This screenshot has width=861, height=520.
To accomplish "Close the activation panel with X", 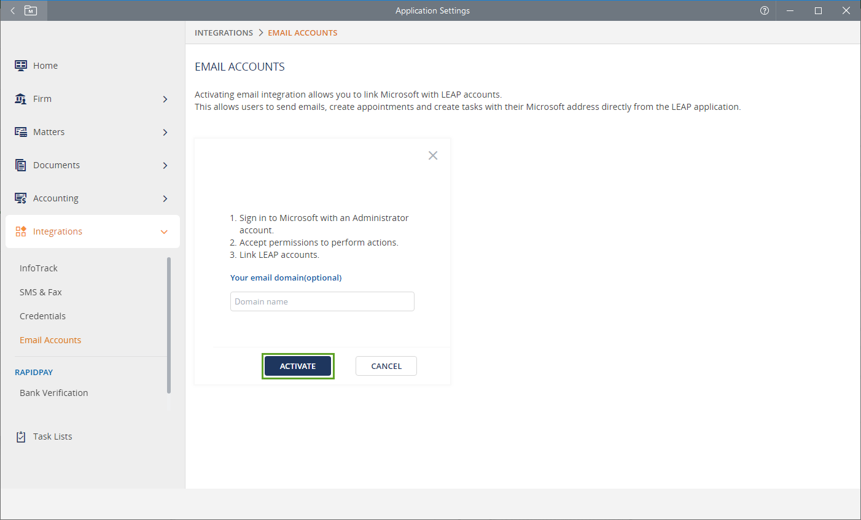I will coord(433,155).
